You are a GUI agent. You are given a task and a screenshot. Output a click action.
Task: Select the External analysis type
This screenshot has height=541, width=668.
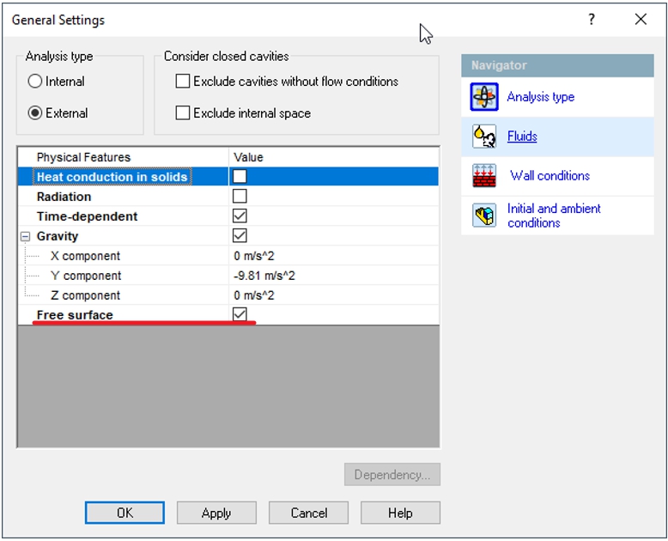[x=35, y=113]
